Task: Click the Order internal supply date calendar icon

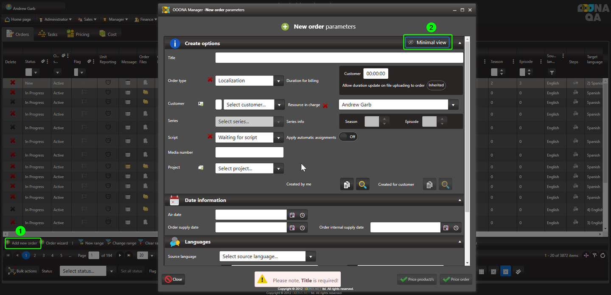Action: tap(446, 228)
